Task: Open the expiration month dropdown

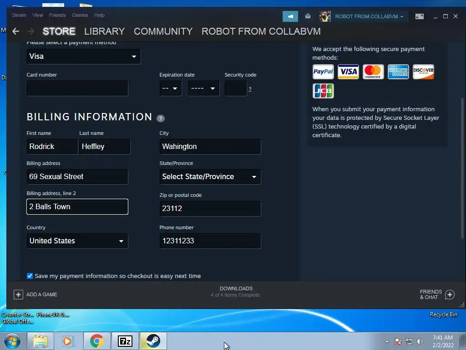Action: click(170, 88)
